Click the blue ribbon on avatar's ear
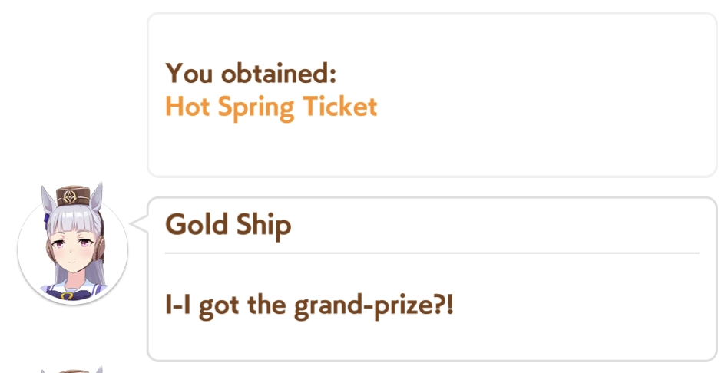The height and width of the screenshot is (373, 728). (x=47, y=218)
